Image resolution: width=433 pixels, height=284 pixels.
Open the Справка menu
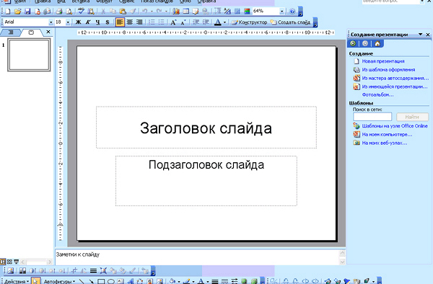pyautogui.click(x=206, y=1)
